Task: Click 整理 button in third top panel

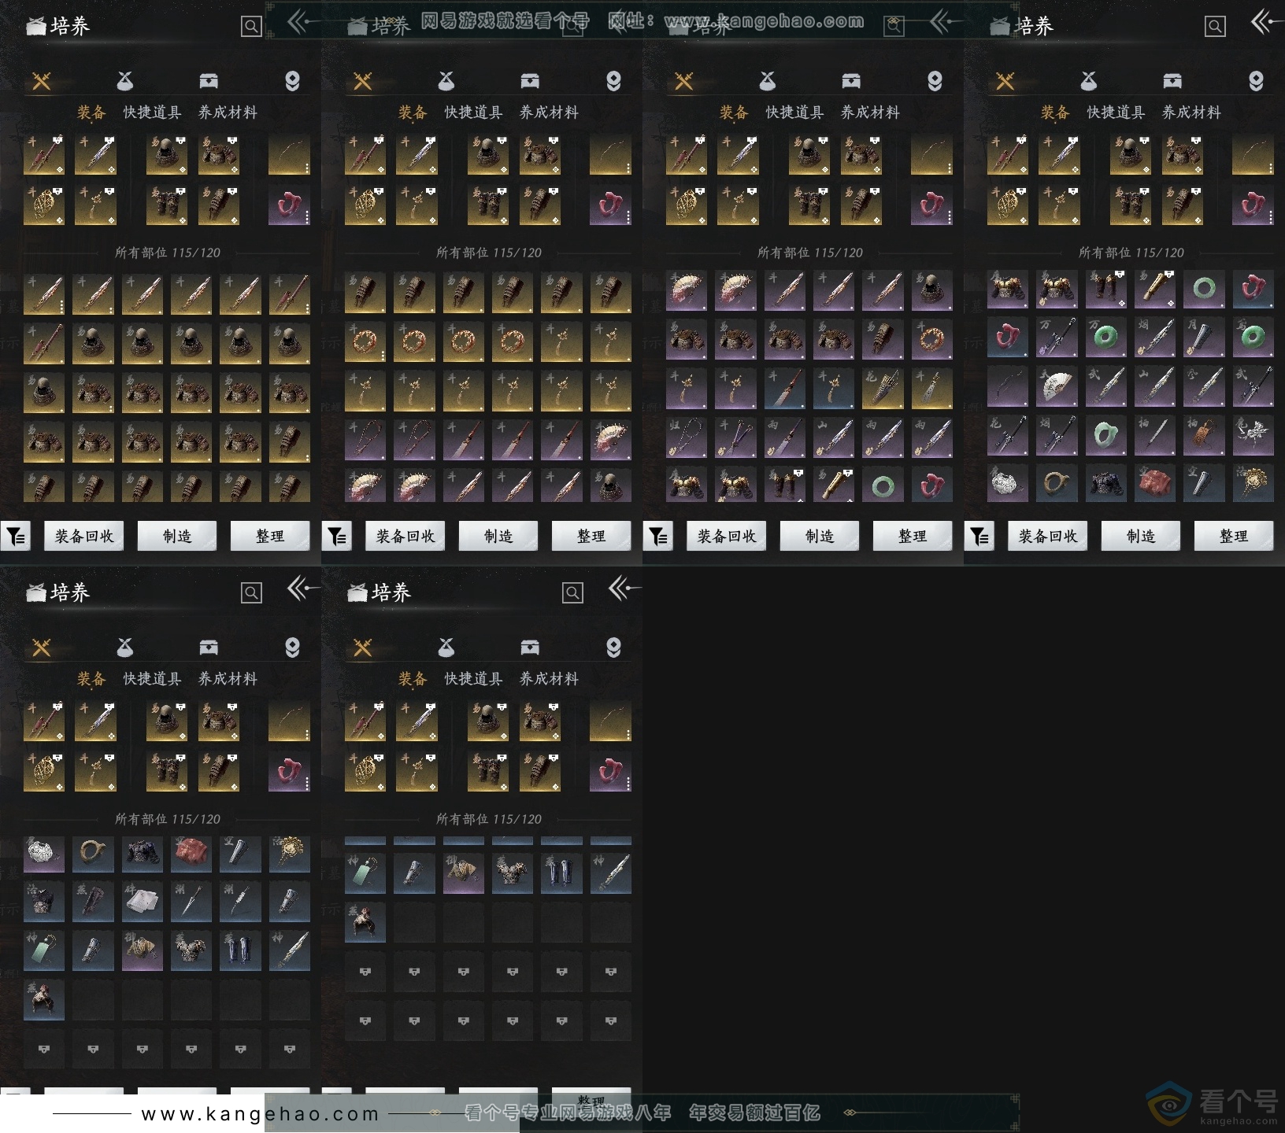Action: pyautogui.click(x=913, y=537)
